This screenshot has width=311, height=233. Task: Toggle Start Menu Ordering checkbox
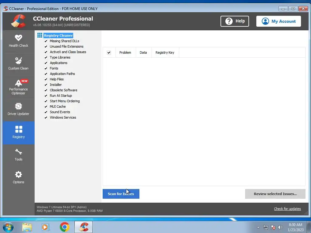[46, 101]
